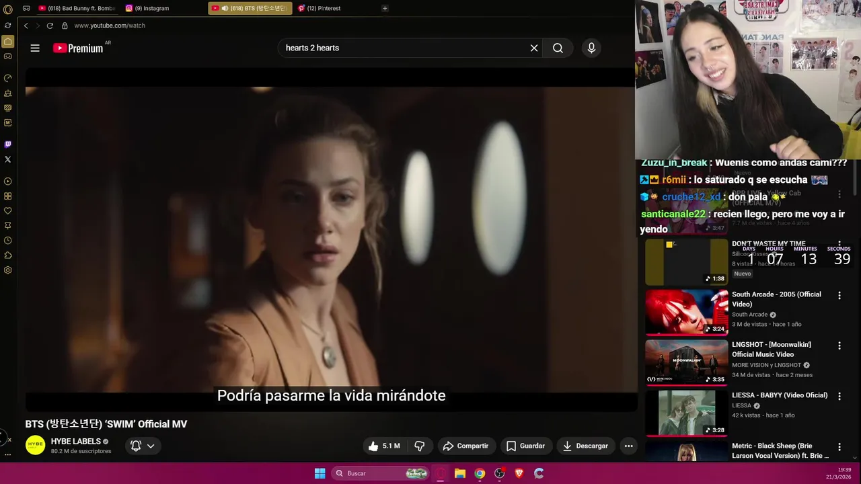Open the HYBE LABELS channel link
This screenshot has height=484, width=861.
pos(76,442)
